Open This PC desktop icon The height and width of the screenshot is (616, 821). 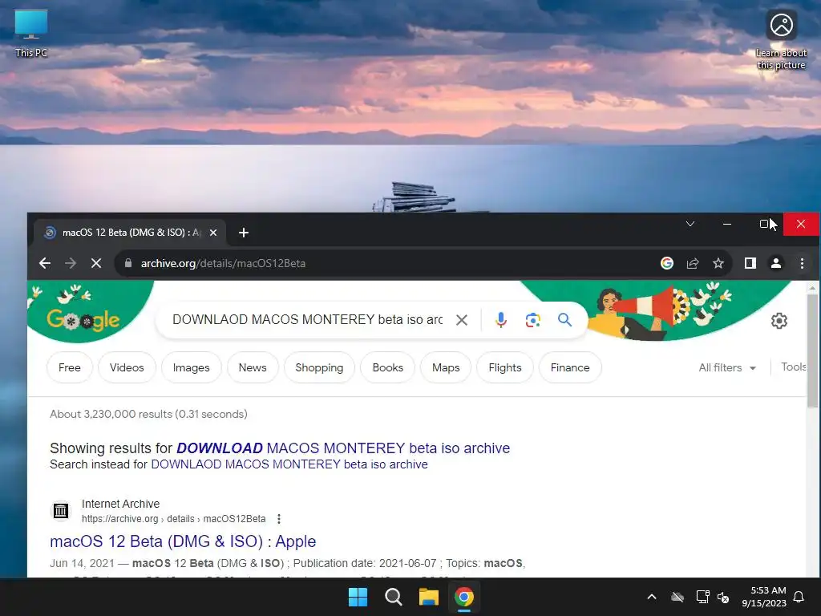click(x=31, y=33)
